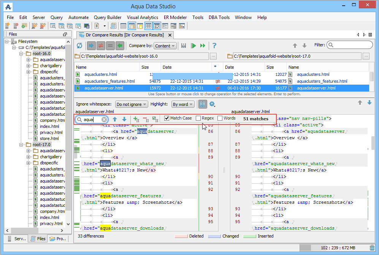Switch to the Files tab at bottom
Viewport: 379px width, 255px height.
(x=38, y=239)
